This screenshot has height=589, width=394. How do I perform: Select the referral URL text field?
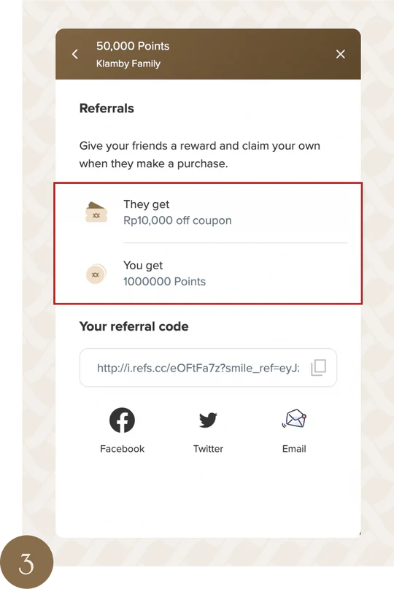[208, 367]
